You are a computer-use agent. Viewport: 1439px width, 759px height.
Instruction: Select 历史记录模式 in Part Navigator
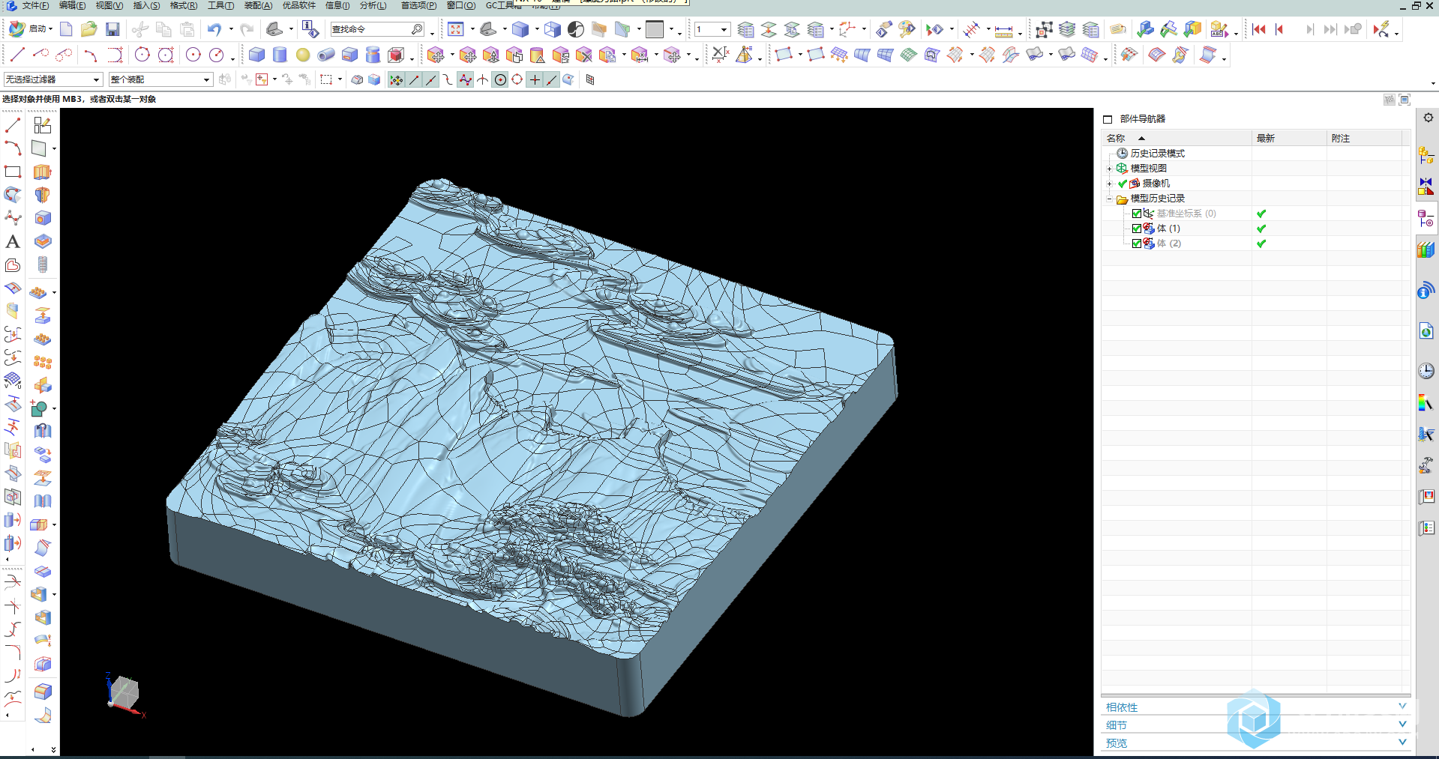tap(1157, 154)
